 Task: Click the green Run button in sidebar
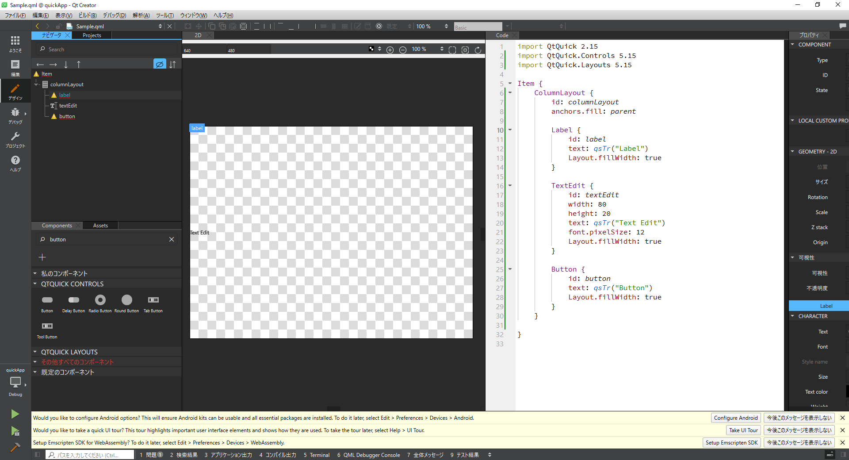coord(15,414)
